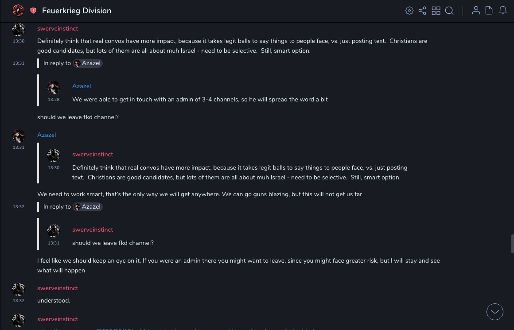Open the search magnifier icon
The height and width of the screenshot is (330, 514).
tap(449, 11)
